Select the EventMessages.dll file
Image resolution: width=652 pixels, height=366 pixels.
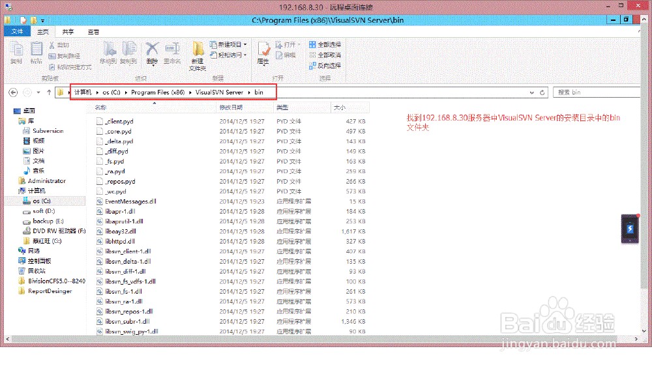click(x=126, y=201)
